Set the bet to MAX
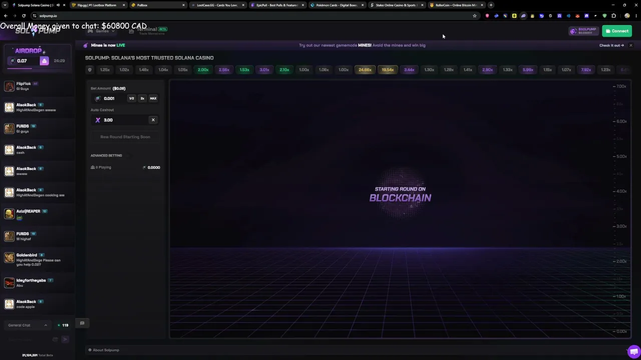Screen dimensions: 641x360 153,98
